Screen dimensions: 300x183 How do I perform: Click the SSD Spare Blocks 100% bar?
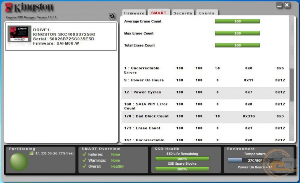[182, 169]
